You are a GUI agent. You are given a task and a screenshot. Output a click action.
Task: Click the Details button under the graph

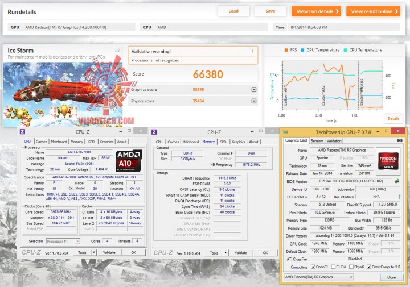pyautogui.click(x=393, y=118)
